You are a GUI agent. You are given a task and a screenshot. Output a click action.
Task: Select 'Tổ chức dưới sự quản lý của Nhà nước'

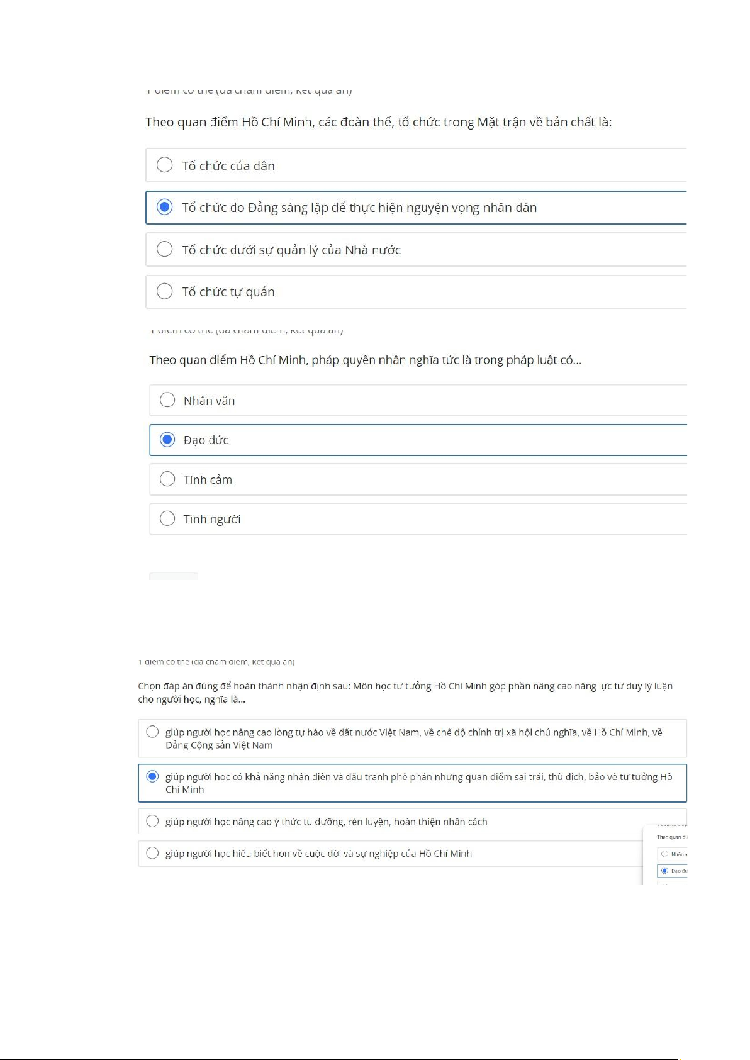pos(165,249)
